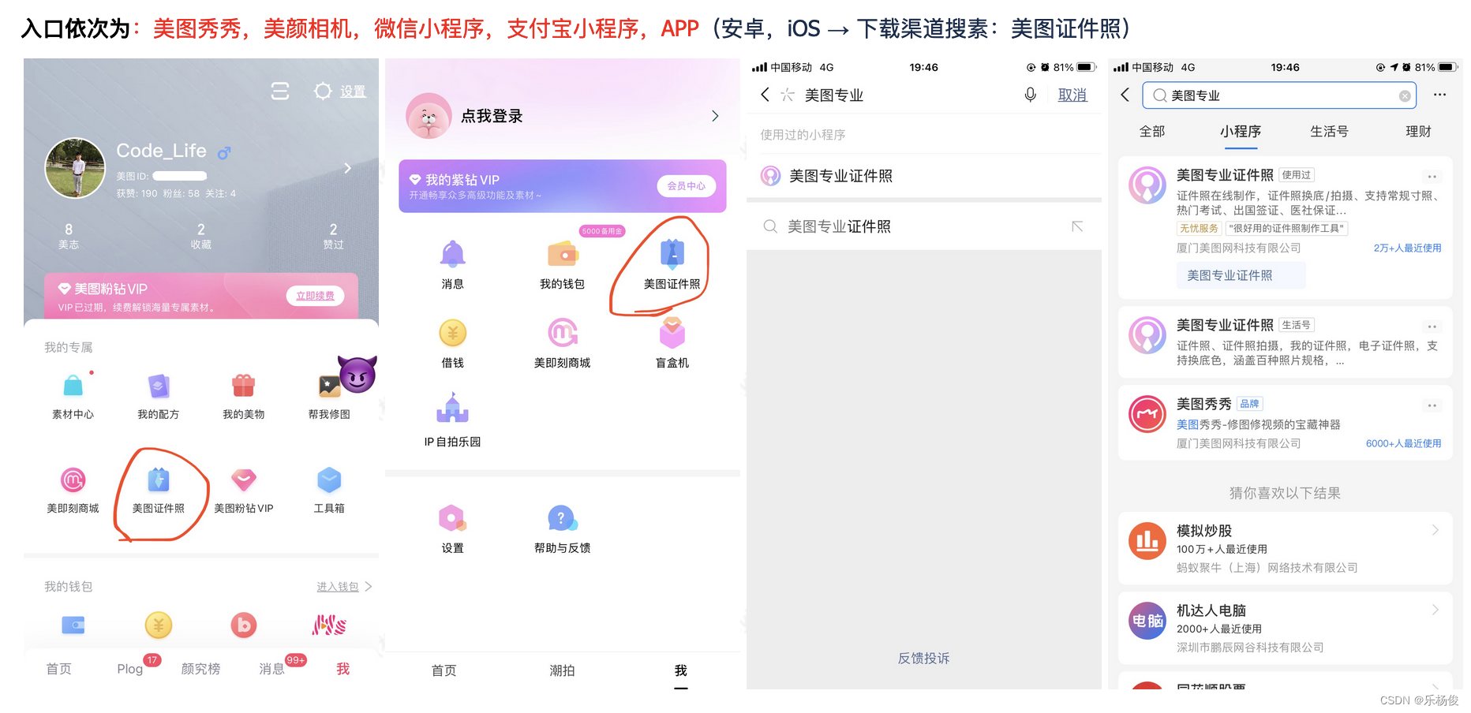Open 会员中心 on 我的紫钻VIP banner
1471x713 pixels.
[686, 186]
